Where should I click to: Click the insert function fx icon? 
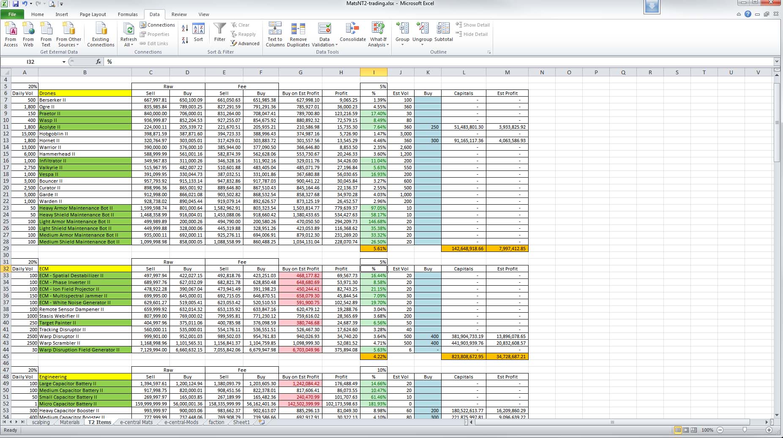(x=98, y=62)
